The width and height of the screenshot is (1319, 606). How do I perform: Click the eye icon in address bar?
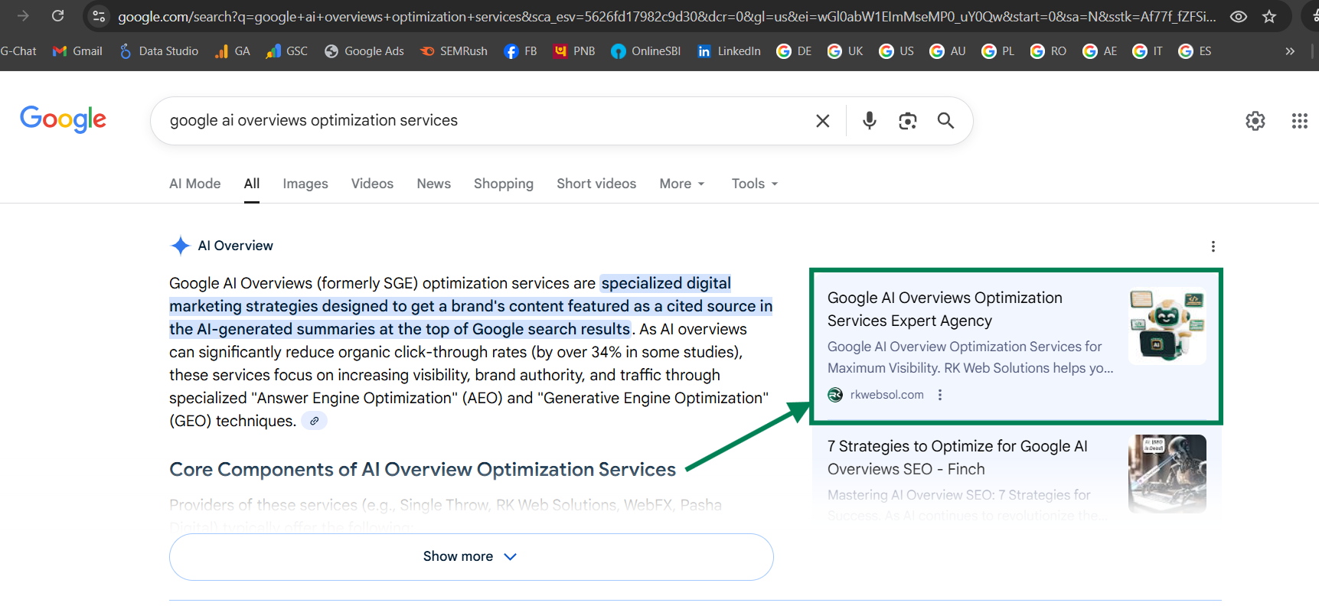1239,16
